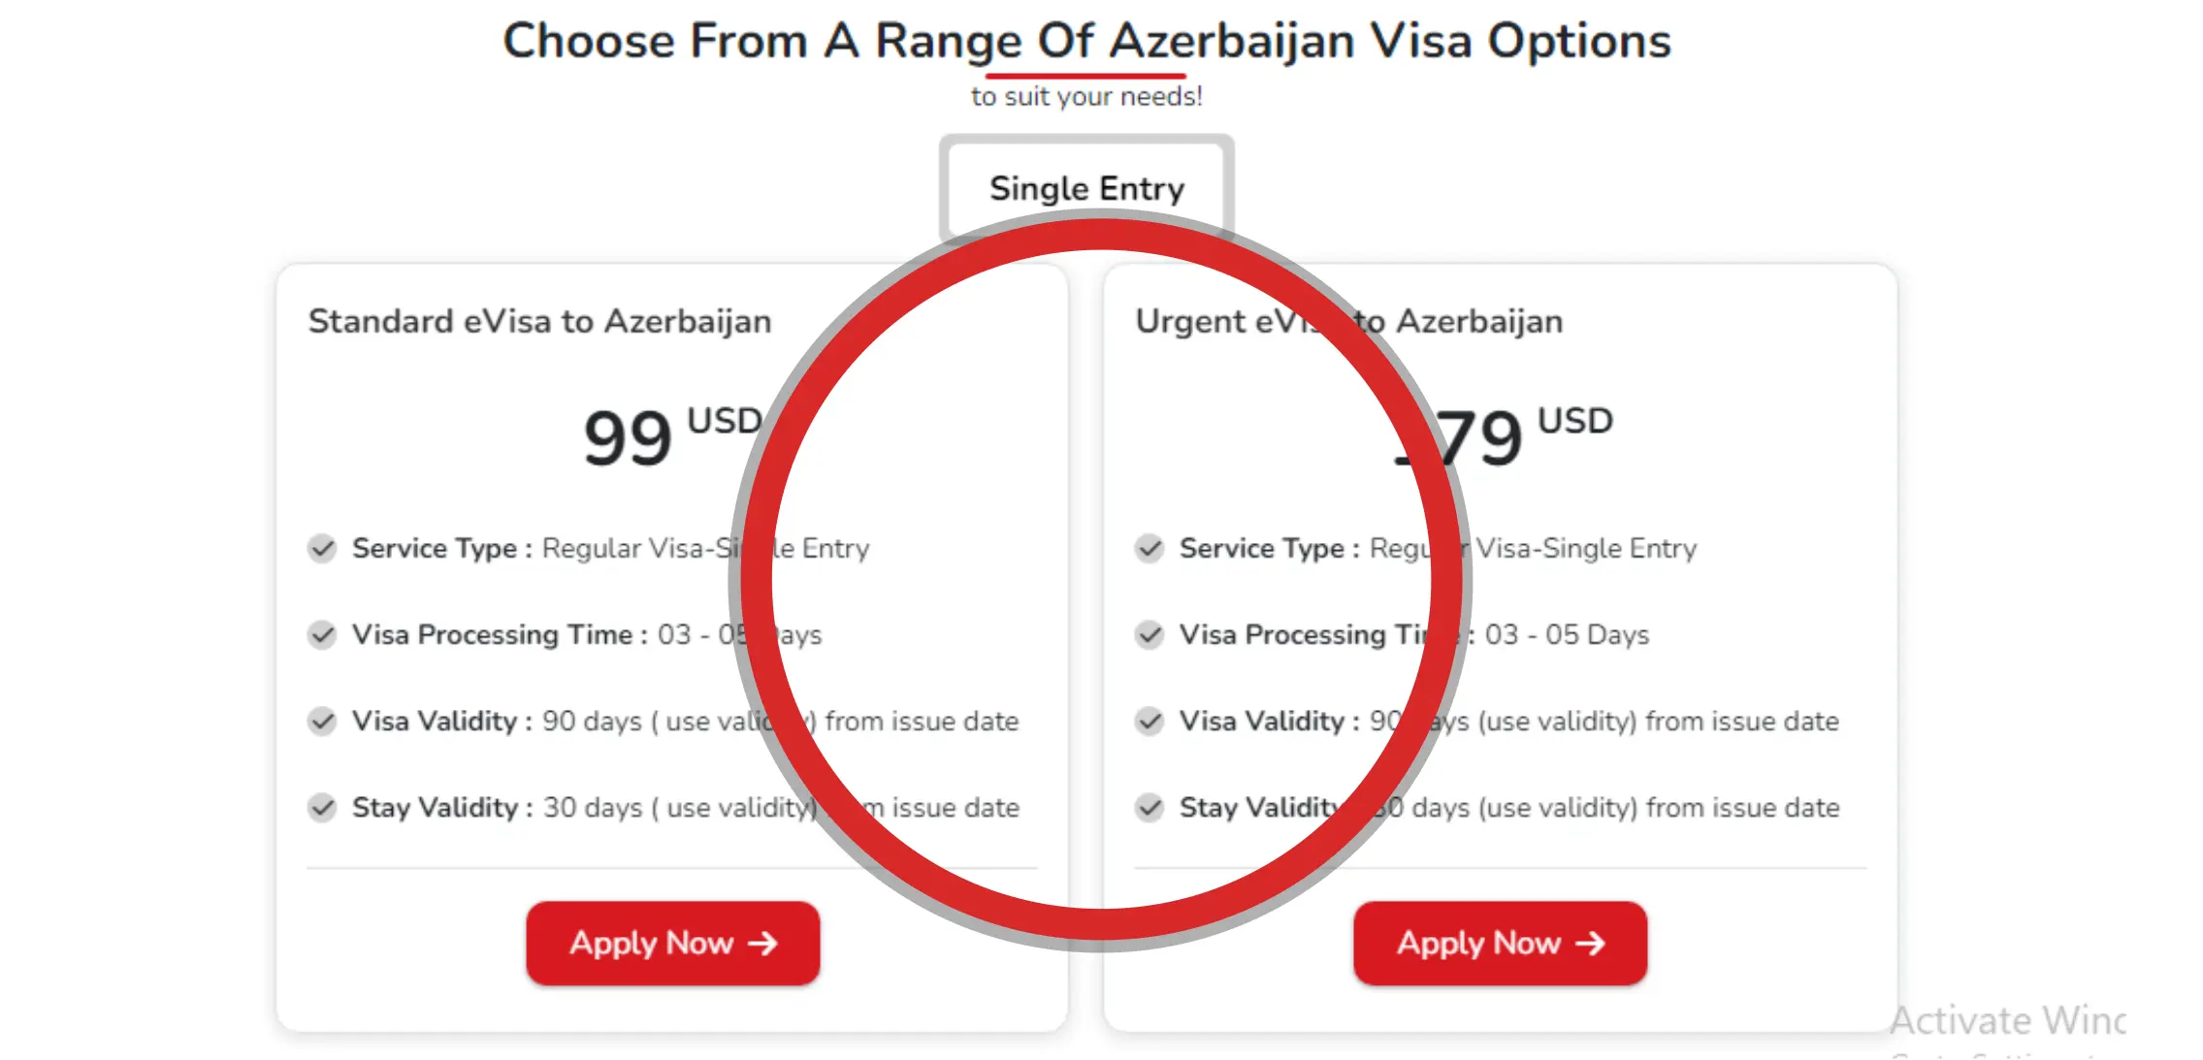
Task: Click Stay Validity checkmark in Standard eVisa card
Action: [322, 808]
